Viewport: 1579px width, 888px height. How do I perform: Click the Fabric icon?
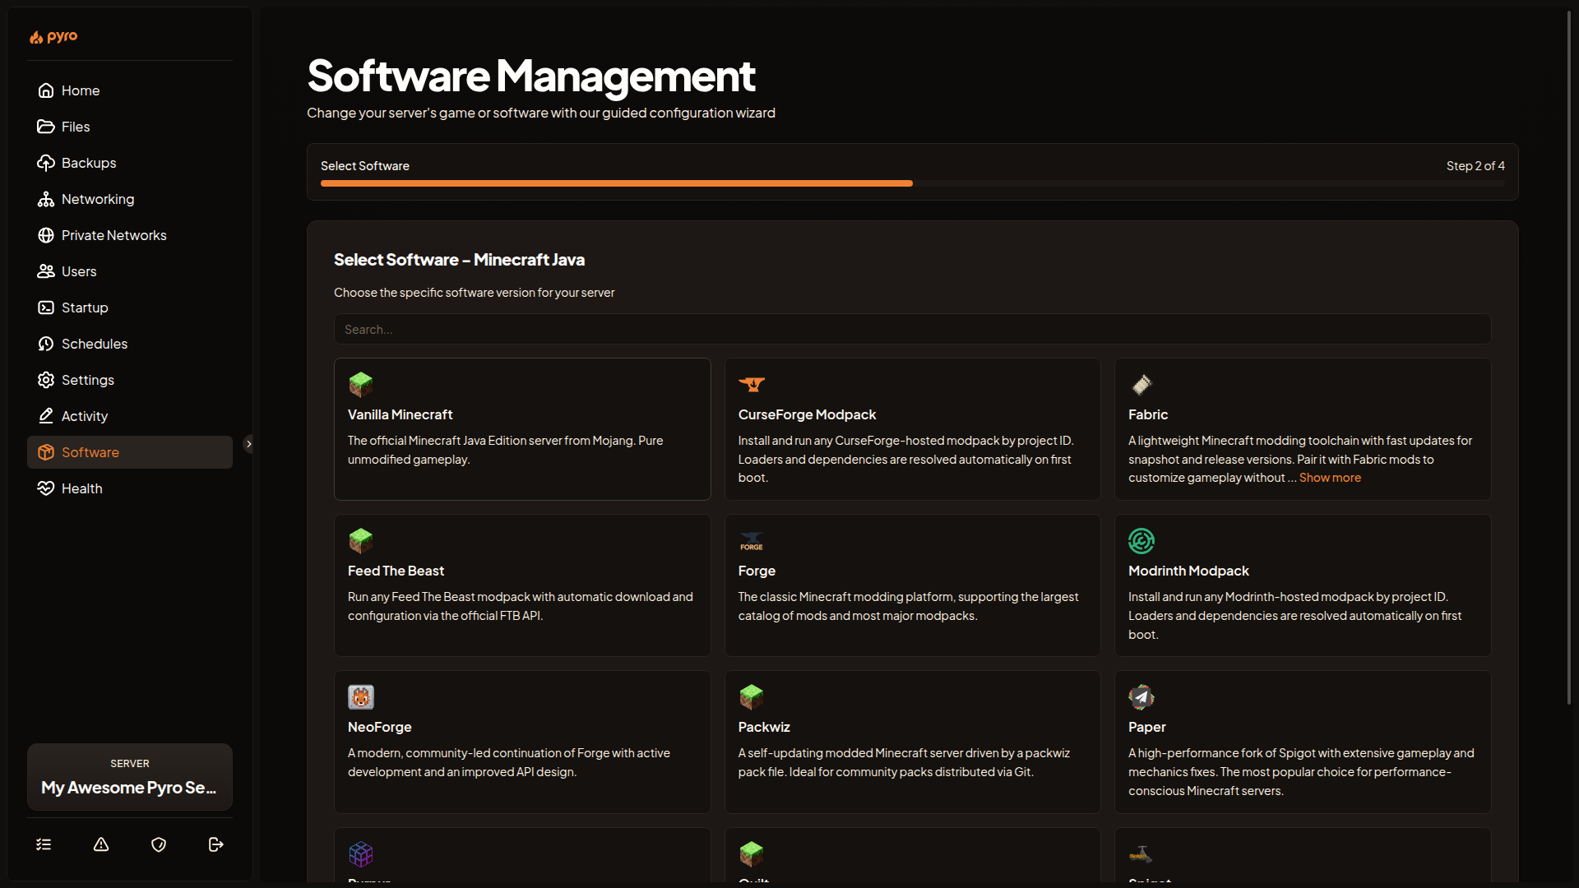[1141, 384]
